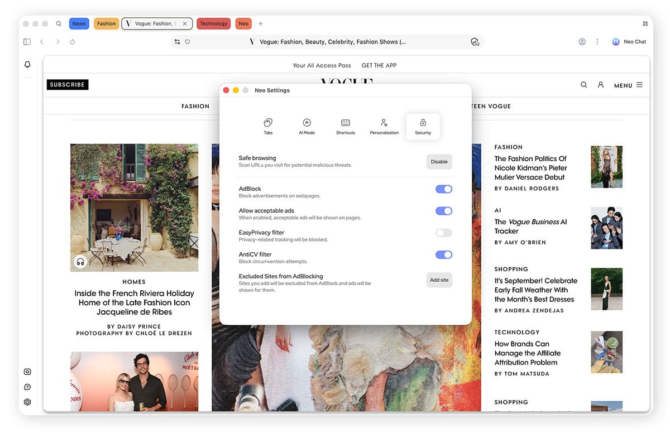Play the audio headphones icon on Homes photo

point(80,261)
